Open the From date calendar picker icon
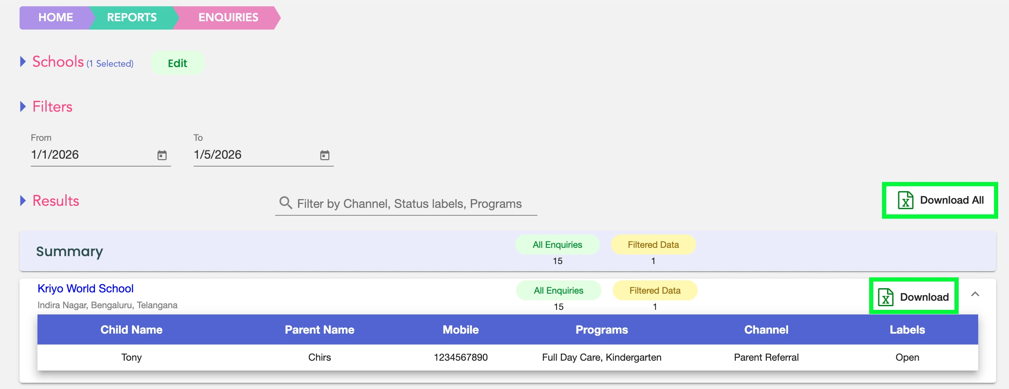The width and height of the screenshot is (1009, 389). [x=162, y=155]
